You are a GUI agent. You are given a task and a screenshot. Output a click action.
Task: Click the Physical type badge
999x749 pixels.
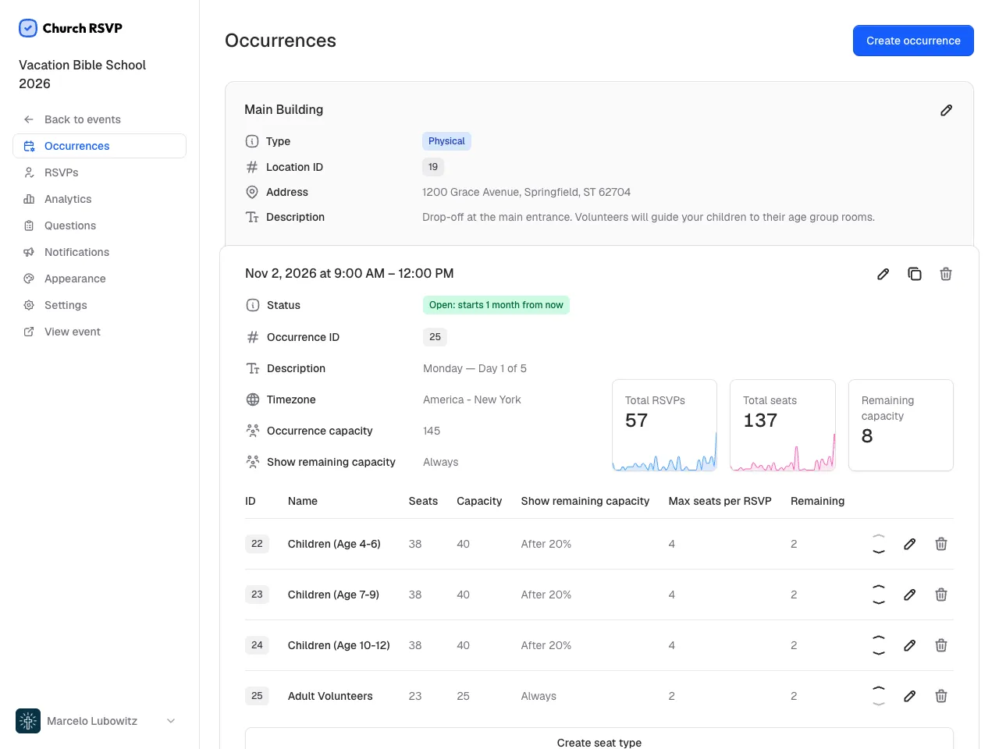tap(446, 141)
